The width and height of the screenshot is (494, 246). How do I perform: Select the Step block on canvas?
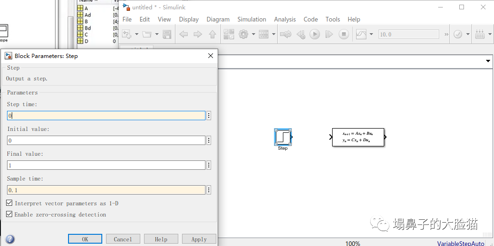click(283, 137)
